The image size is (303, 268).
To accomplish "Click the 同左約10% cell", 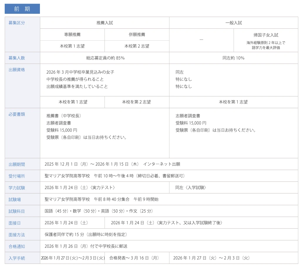I will pos(233,58).
